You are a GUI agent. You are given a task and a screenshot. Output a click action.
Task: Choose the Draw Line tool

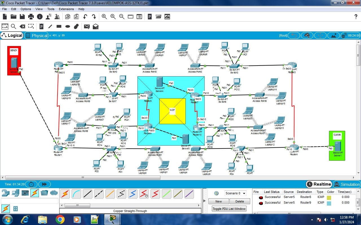50,26
